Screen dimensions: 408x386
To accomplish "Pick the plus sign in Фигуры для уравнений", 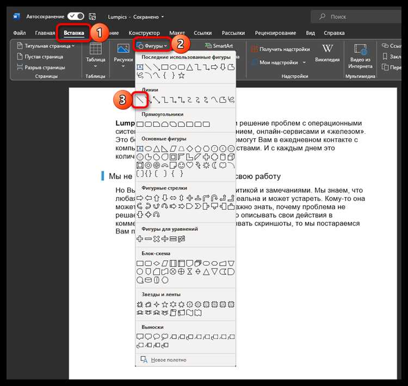I will 140,239.
